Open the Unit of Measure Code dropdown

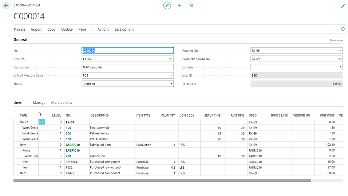click(x=171, y=75)
